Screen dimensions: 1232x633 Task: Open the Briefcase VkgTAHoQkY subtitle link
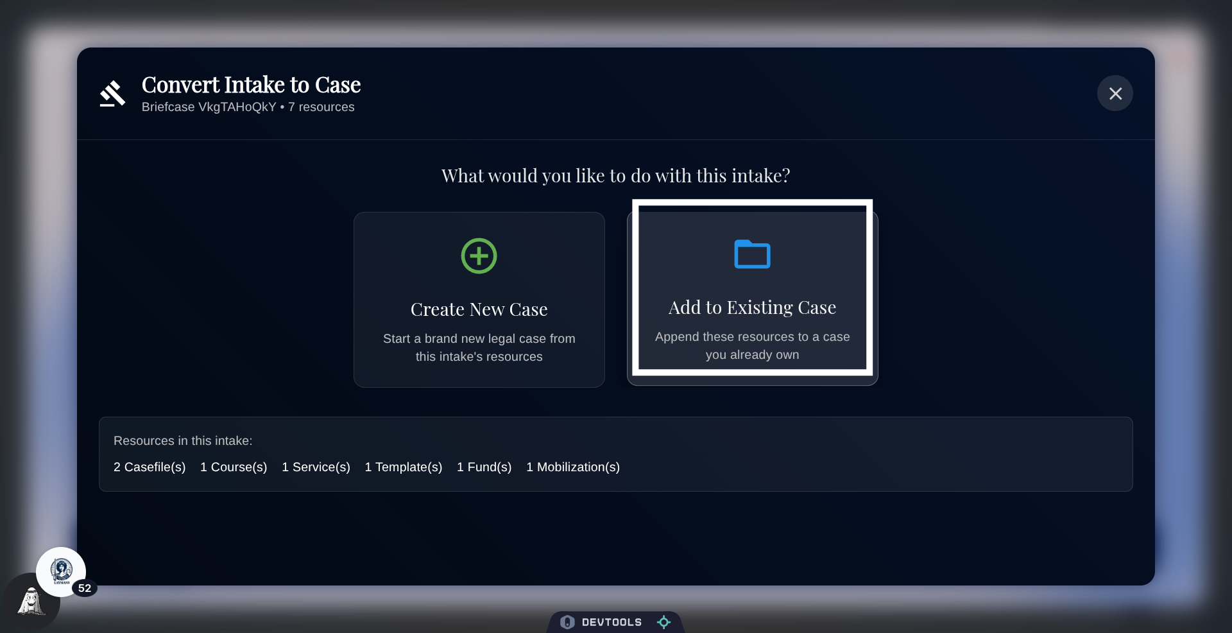click(x=209, y=107)
